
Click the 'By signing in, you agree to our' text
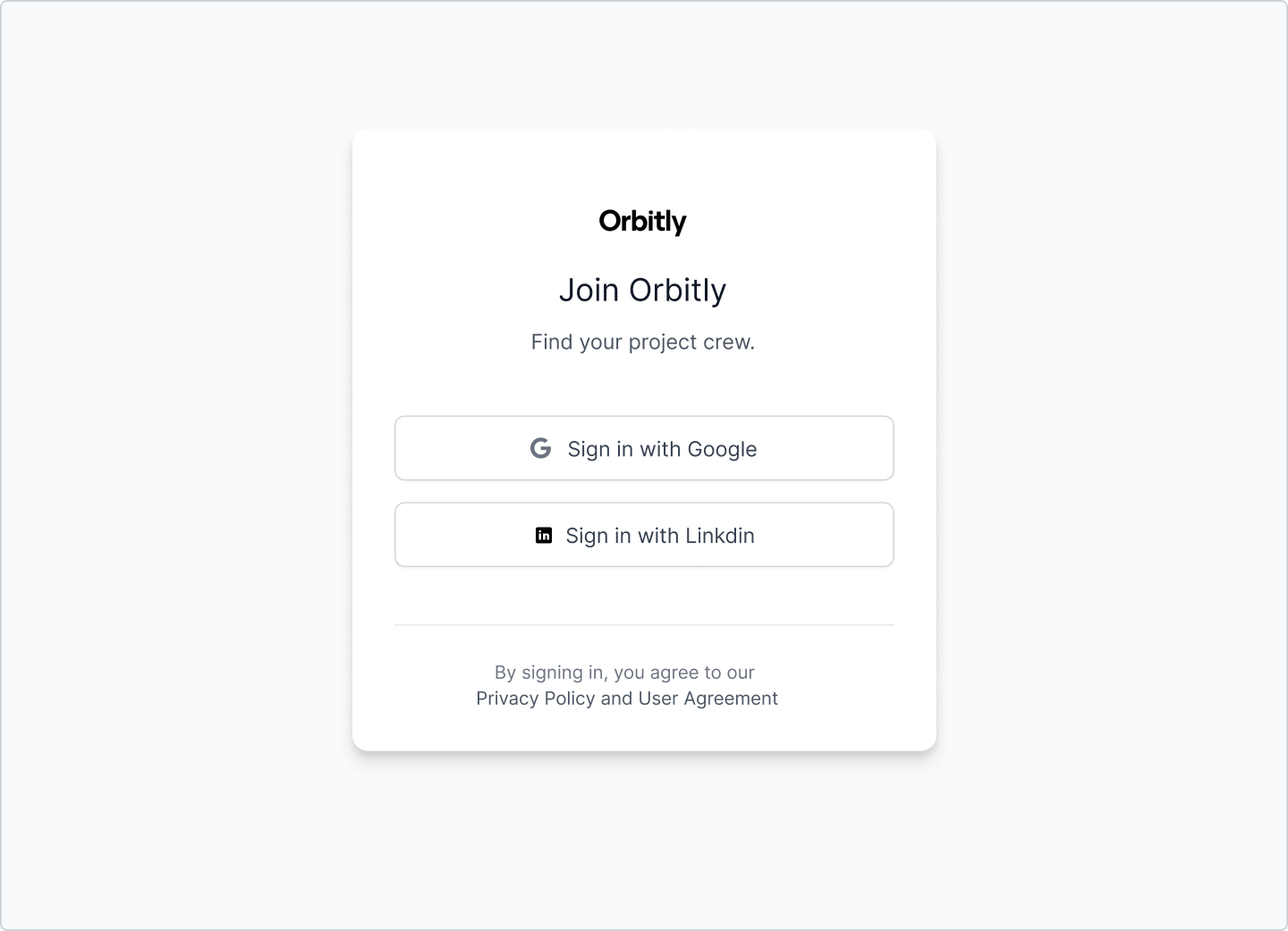[625, 672]
